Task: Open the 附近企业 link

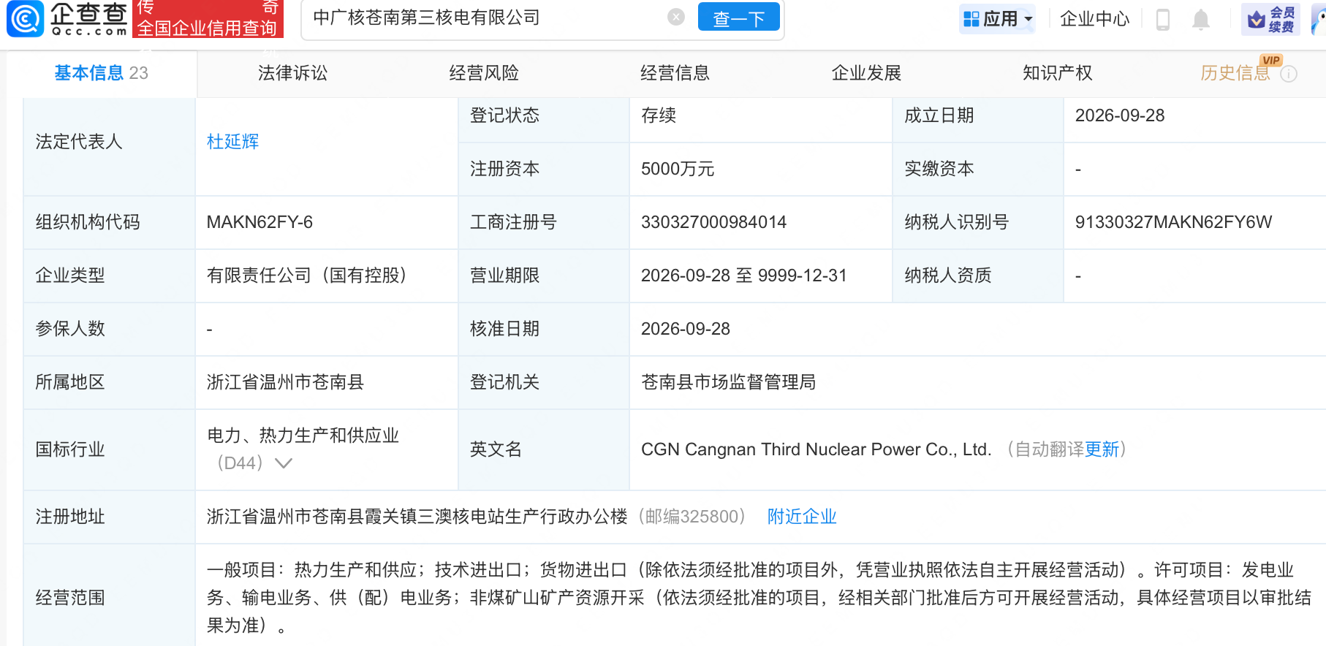Action: click(802, 517)
